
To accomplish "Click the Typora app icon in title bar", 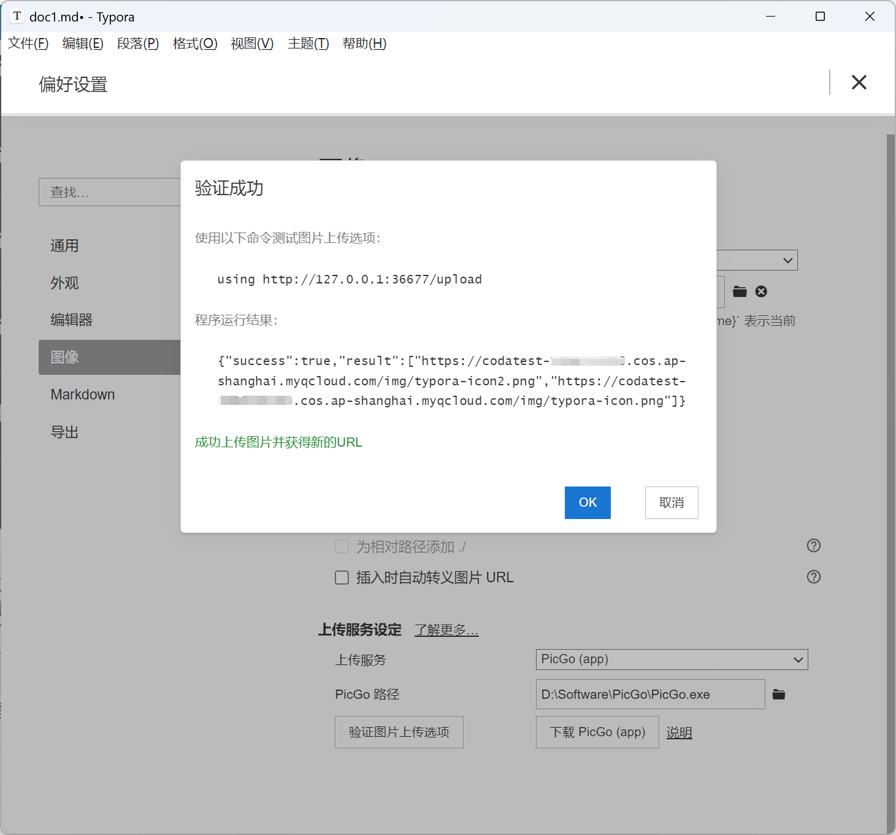I will point(17,17).
